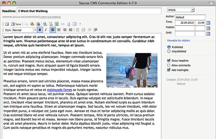Insert an image using picture icon

[x=57, y=24]
